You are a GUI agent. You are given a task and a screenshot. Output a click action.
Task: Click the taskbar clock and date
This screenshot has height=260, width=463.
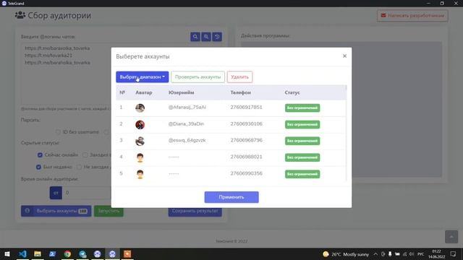click(x=437, y=254)
